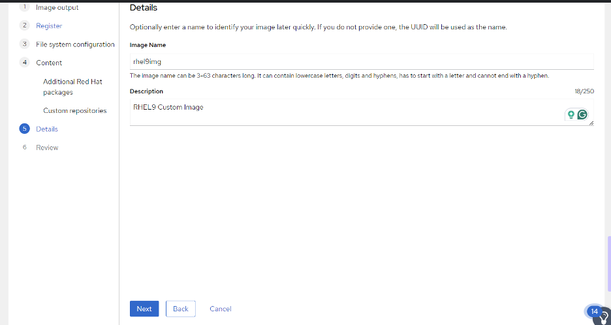Click the green lightbulb suggestion icon
The width and height of the screenshot is (611, 325).
571,115
